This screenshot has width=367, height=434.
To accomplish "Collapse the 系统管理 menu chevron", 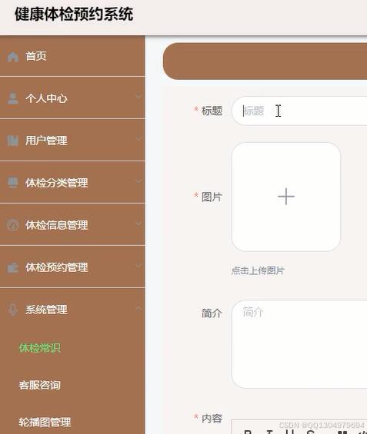I will pos(138,308).
